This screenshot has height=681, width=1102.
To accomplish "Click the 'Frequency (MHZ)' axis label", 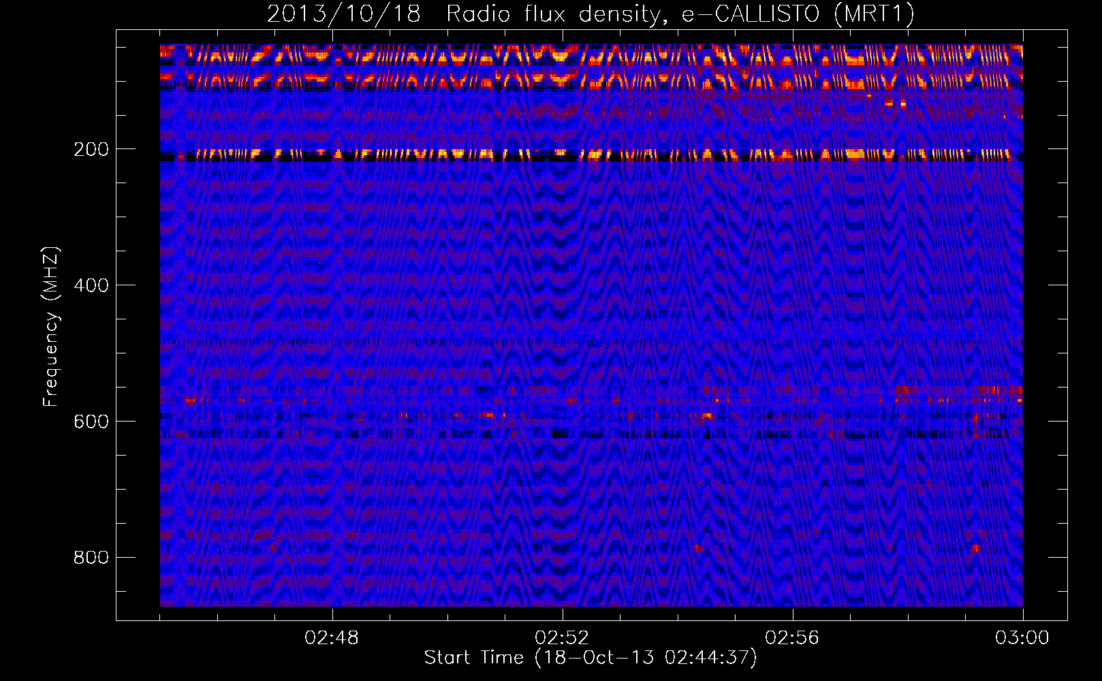I will tap(51, 327).
